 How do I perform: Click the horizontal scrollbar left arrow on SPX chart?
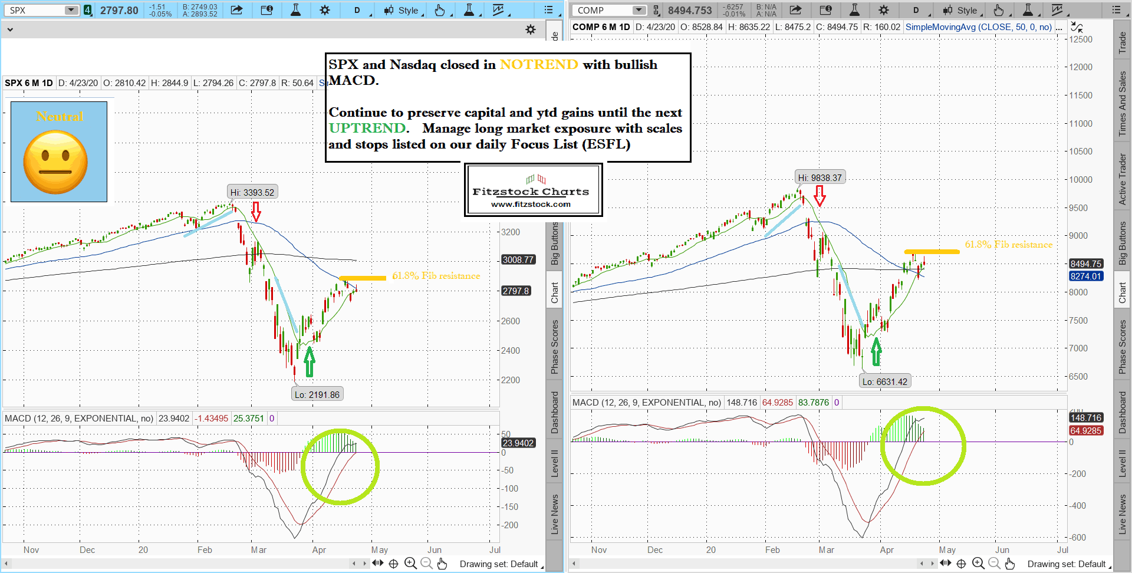point(354,564)
